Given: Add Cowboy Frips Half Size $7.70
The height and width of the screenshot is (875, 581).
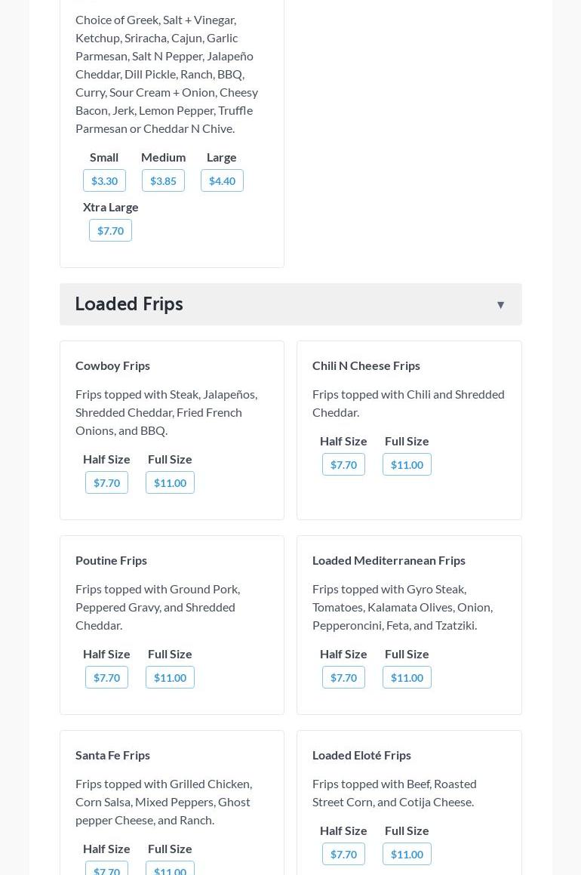Looking at the screenshot, I should pos(106,482).
